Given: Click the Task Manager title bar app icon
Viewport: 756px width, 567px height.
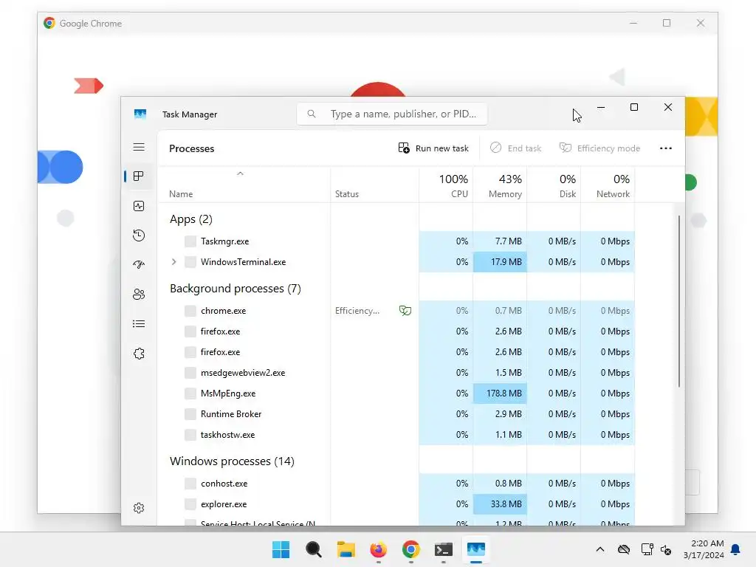Looking at the screenshot, I should 140,114.
